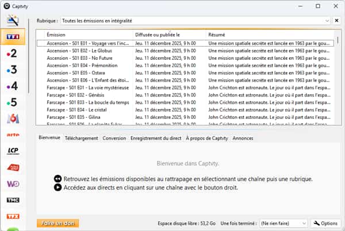Clear the Rubrique filter with the X button

tap(336, 21)
